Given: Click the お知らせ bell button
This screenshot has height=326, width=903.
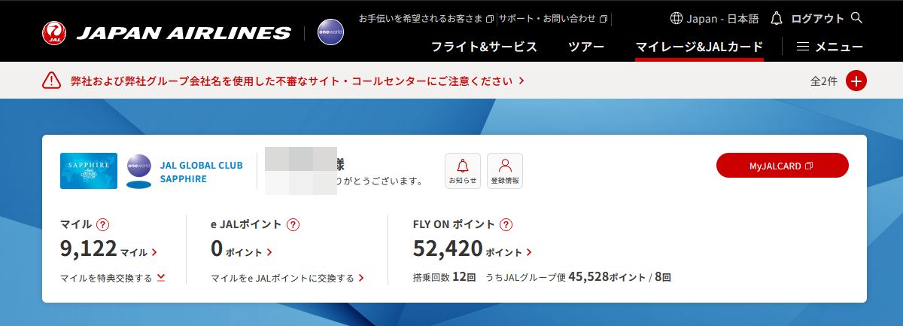Looking at the screenshot, I should pos(463,171).
